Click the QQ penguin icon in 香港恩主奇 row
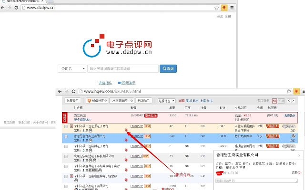This screenshot has width=305, height=190. click(91, 141)
